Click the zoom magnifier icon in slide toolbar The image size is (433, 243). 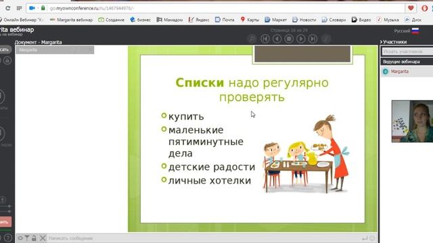click(x=252, y=39)
